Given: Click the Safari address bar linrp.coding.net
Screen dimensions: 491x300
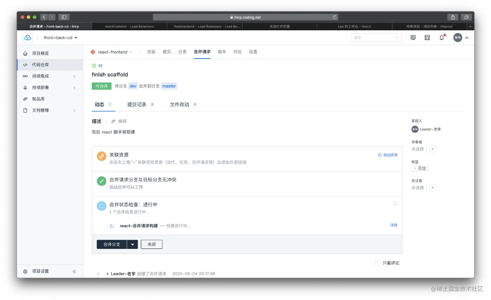Looking at the screenshot, I should 245,17.
